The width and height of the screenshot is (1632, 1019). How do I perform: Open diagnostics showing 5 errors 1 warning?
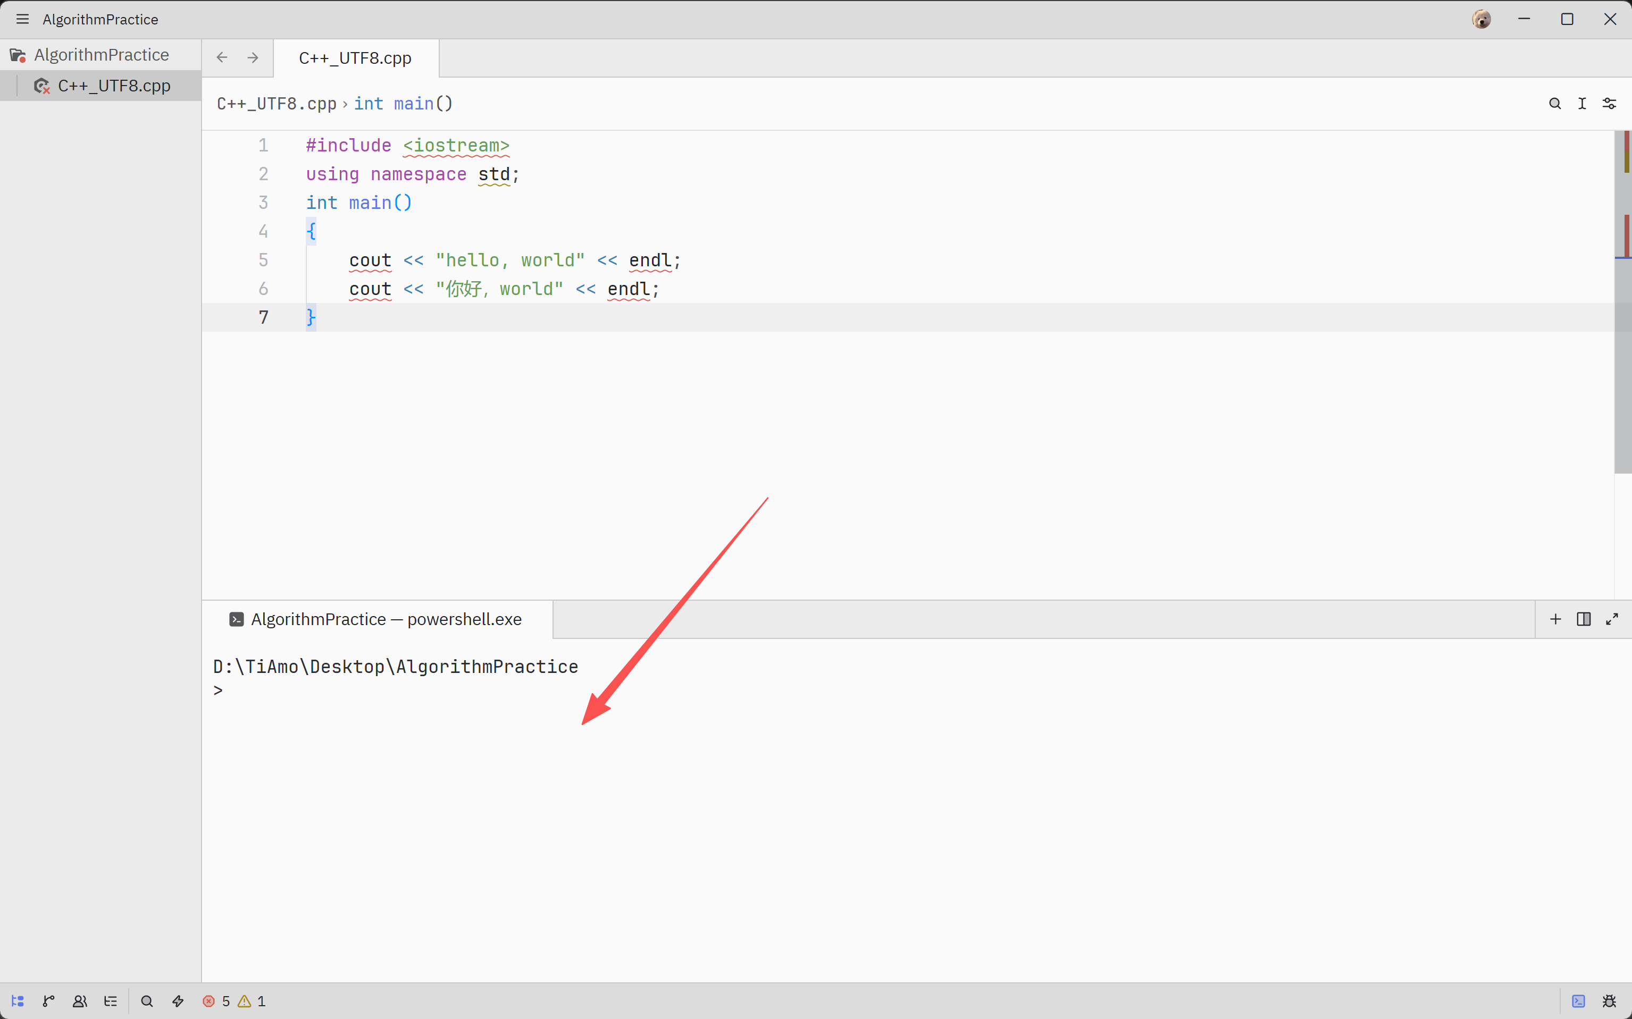pos(234,1001)
